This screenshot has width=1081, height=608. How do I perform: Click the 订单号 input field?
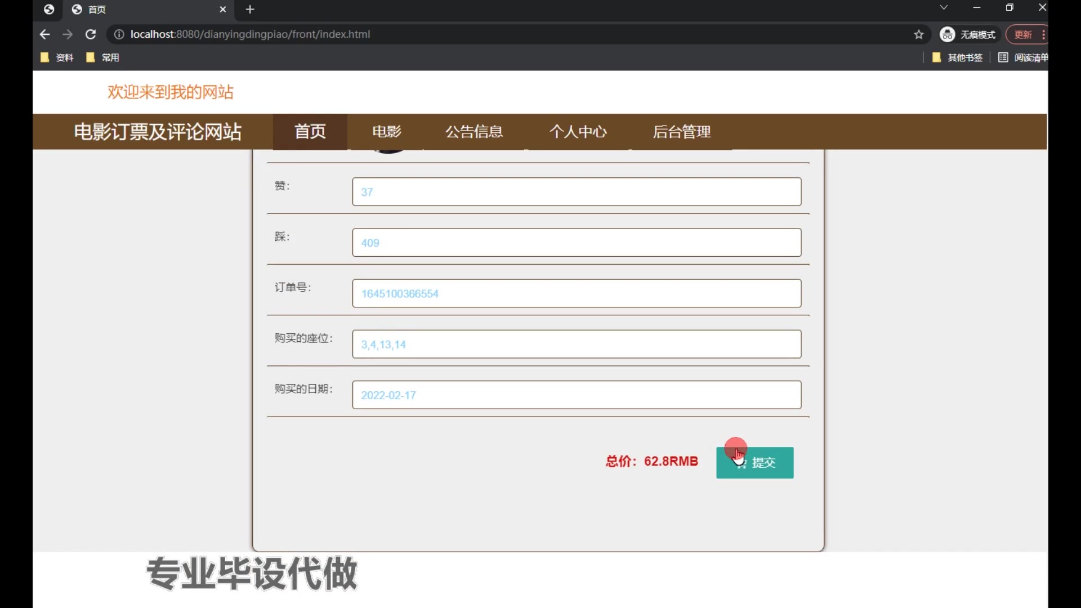click(576, 293)
